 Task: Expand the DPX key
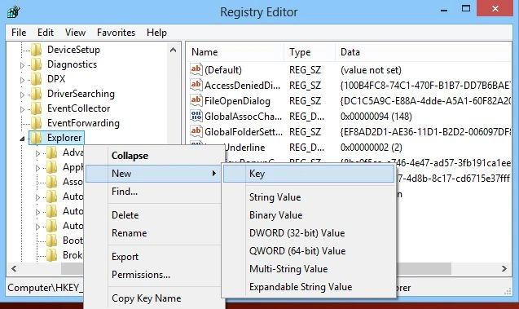[23, 80]
